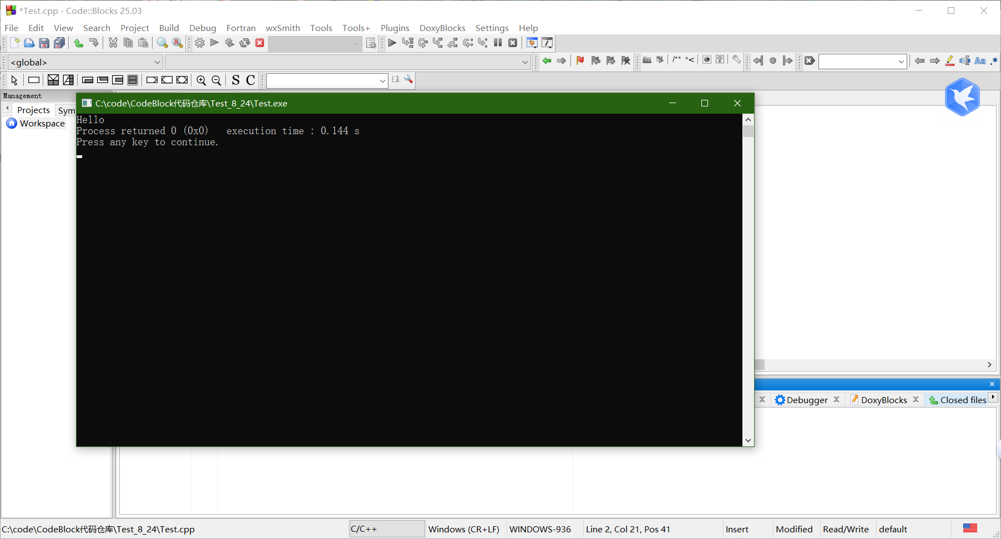This screenshot has height=539, width=1001.
Task: Abort the build with the red stop icon
Action: [260, 43]
